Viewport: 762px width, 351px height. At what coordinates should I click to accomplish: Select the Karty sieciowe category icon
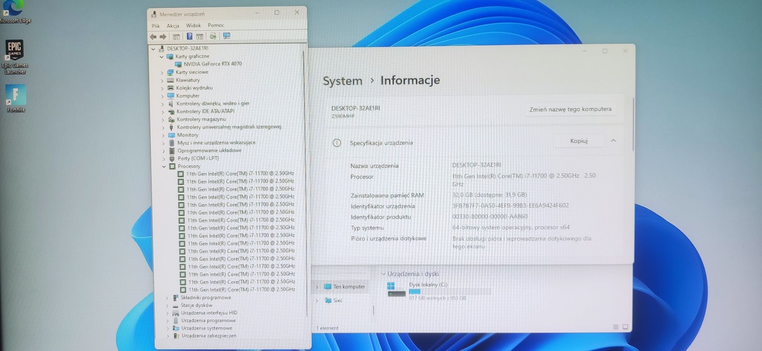[170, 72]
